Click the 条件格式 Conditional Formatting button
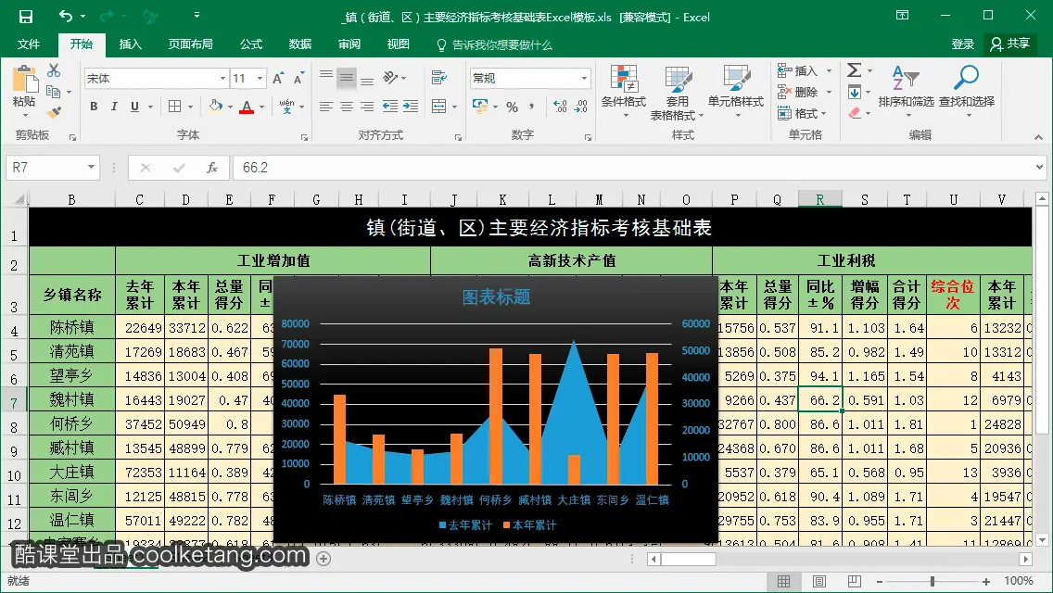This screenshot has width=1053, height=593. click(623, 92)
